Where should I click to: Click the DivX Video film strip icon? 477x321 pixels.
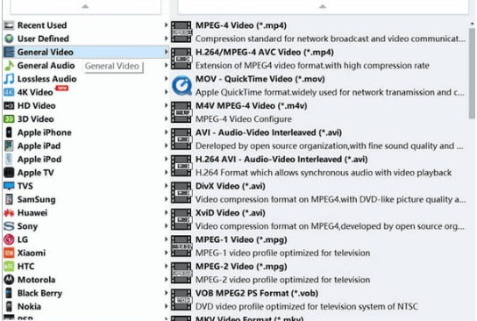182,192
